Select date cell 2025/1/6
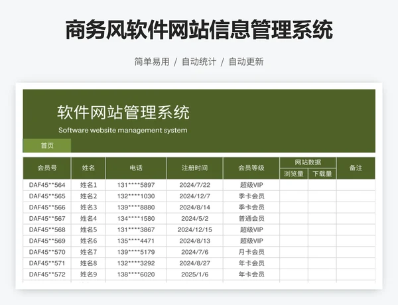This screenshot has height=305, width=398. tap(194, 274)
